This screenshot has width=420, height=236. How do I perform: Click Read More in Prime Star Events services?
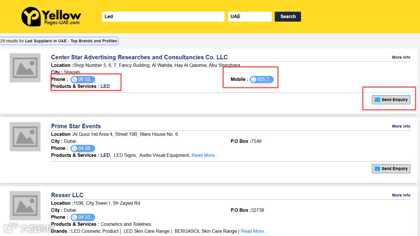pyautogui.click(x=205, y=155)
